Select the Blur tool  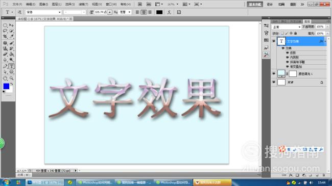pos(5,60)
